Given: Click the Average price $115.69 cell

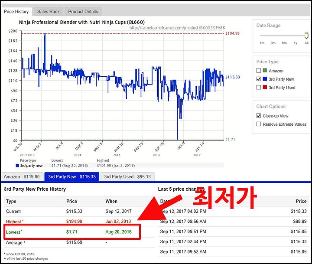Looking at the screenshot, I should tap(74, 242).
